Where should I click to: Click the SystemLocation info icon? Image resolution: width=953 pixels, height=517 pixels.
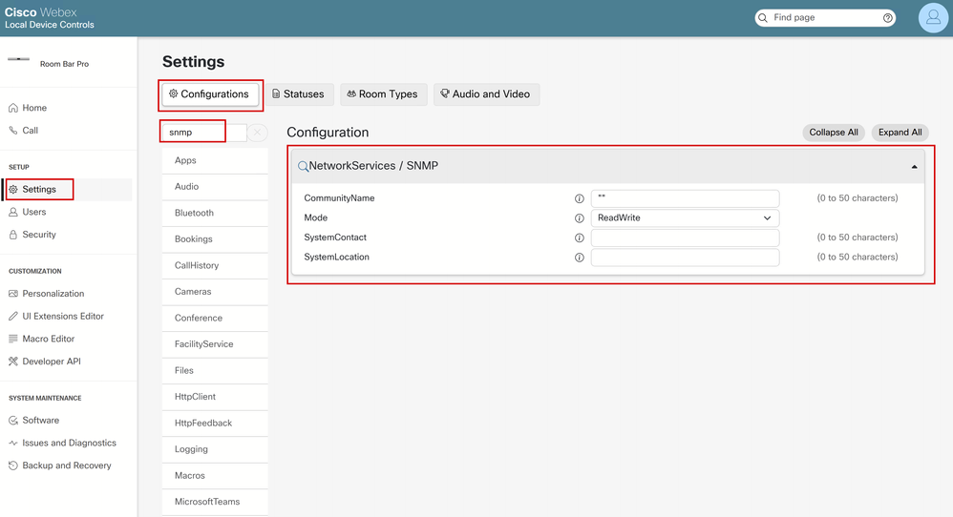580,258
